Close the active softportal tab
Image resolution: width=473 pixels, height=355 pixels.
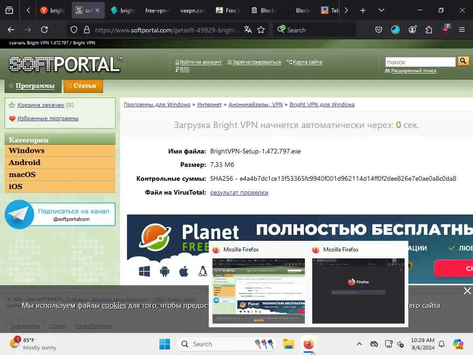[x=97, y=10]
